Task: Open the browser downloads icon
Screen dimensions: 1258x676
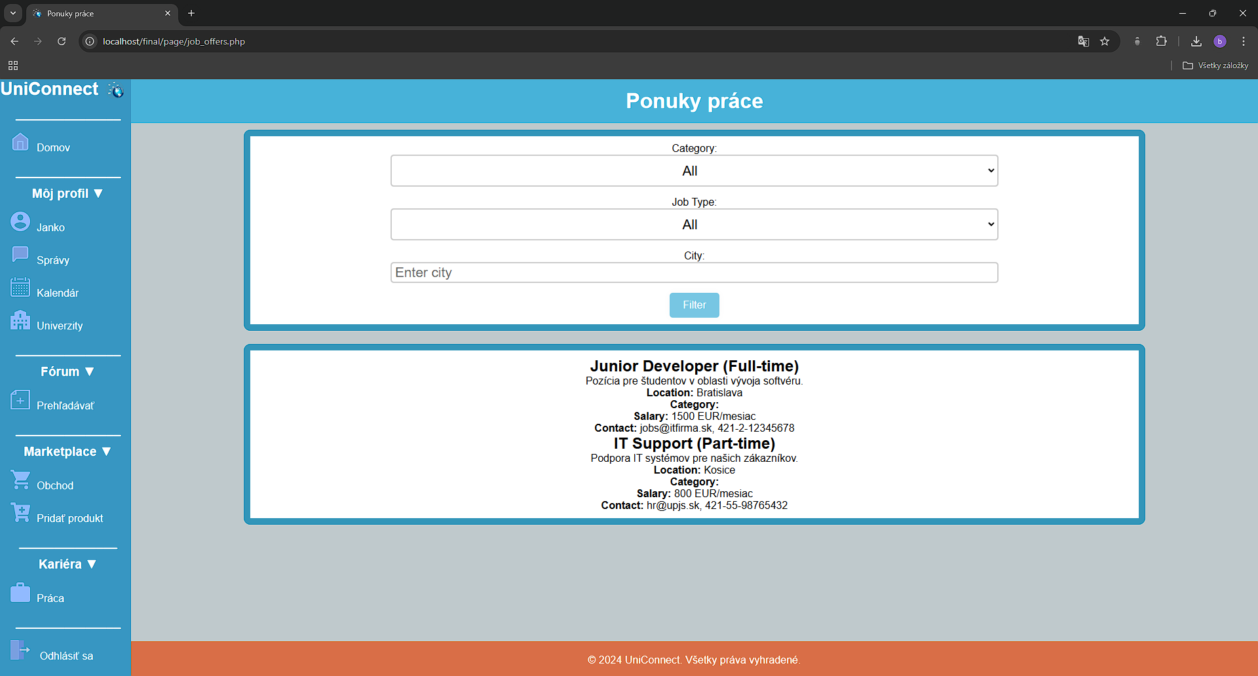Action: [x=1196, y=41]
